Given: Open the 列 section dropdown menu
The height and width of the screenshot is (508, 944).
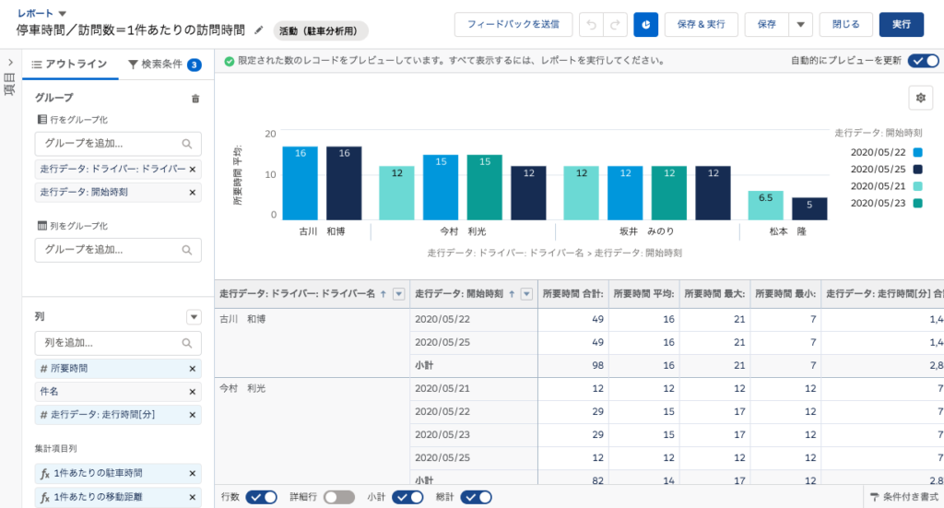Looking at the screenshot, I should [194, 316].
